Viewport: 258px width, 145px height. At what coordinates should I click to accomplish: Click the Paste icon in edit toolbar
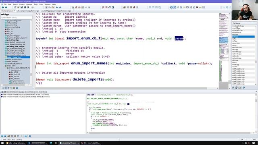click(x=53, y=7)
